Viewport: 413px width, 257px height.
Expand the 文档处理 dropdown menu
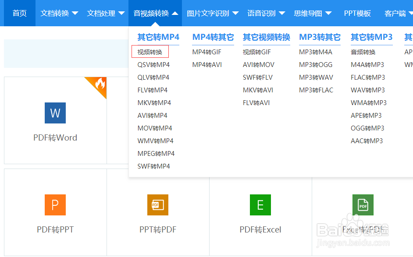pyautogui.click(x=106, y=13)
